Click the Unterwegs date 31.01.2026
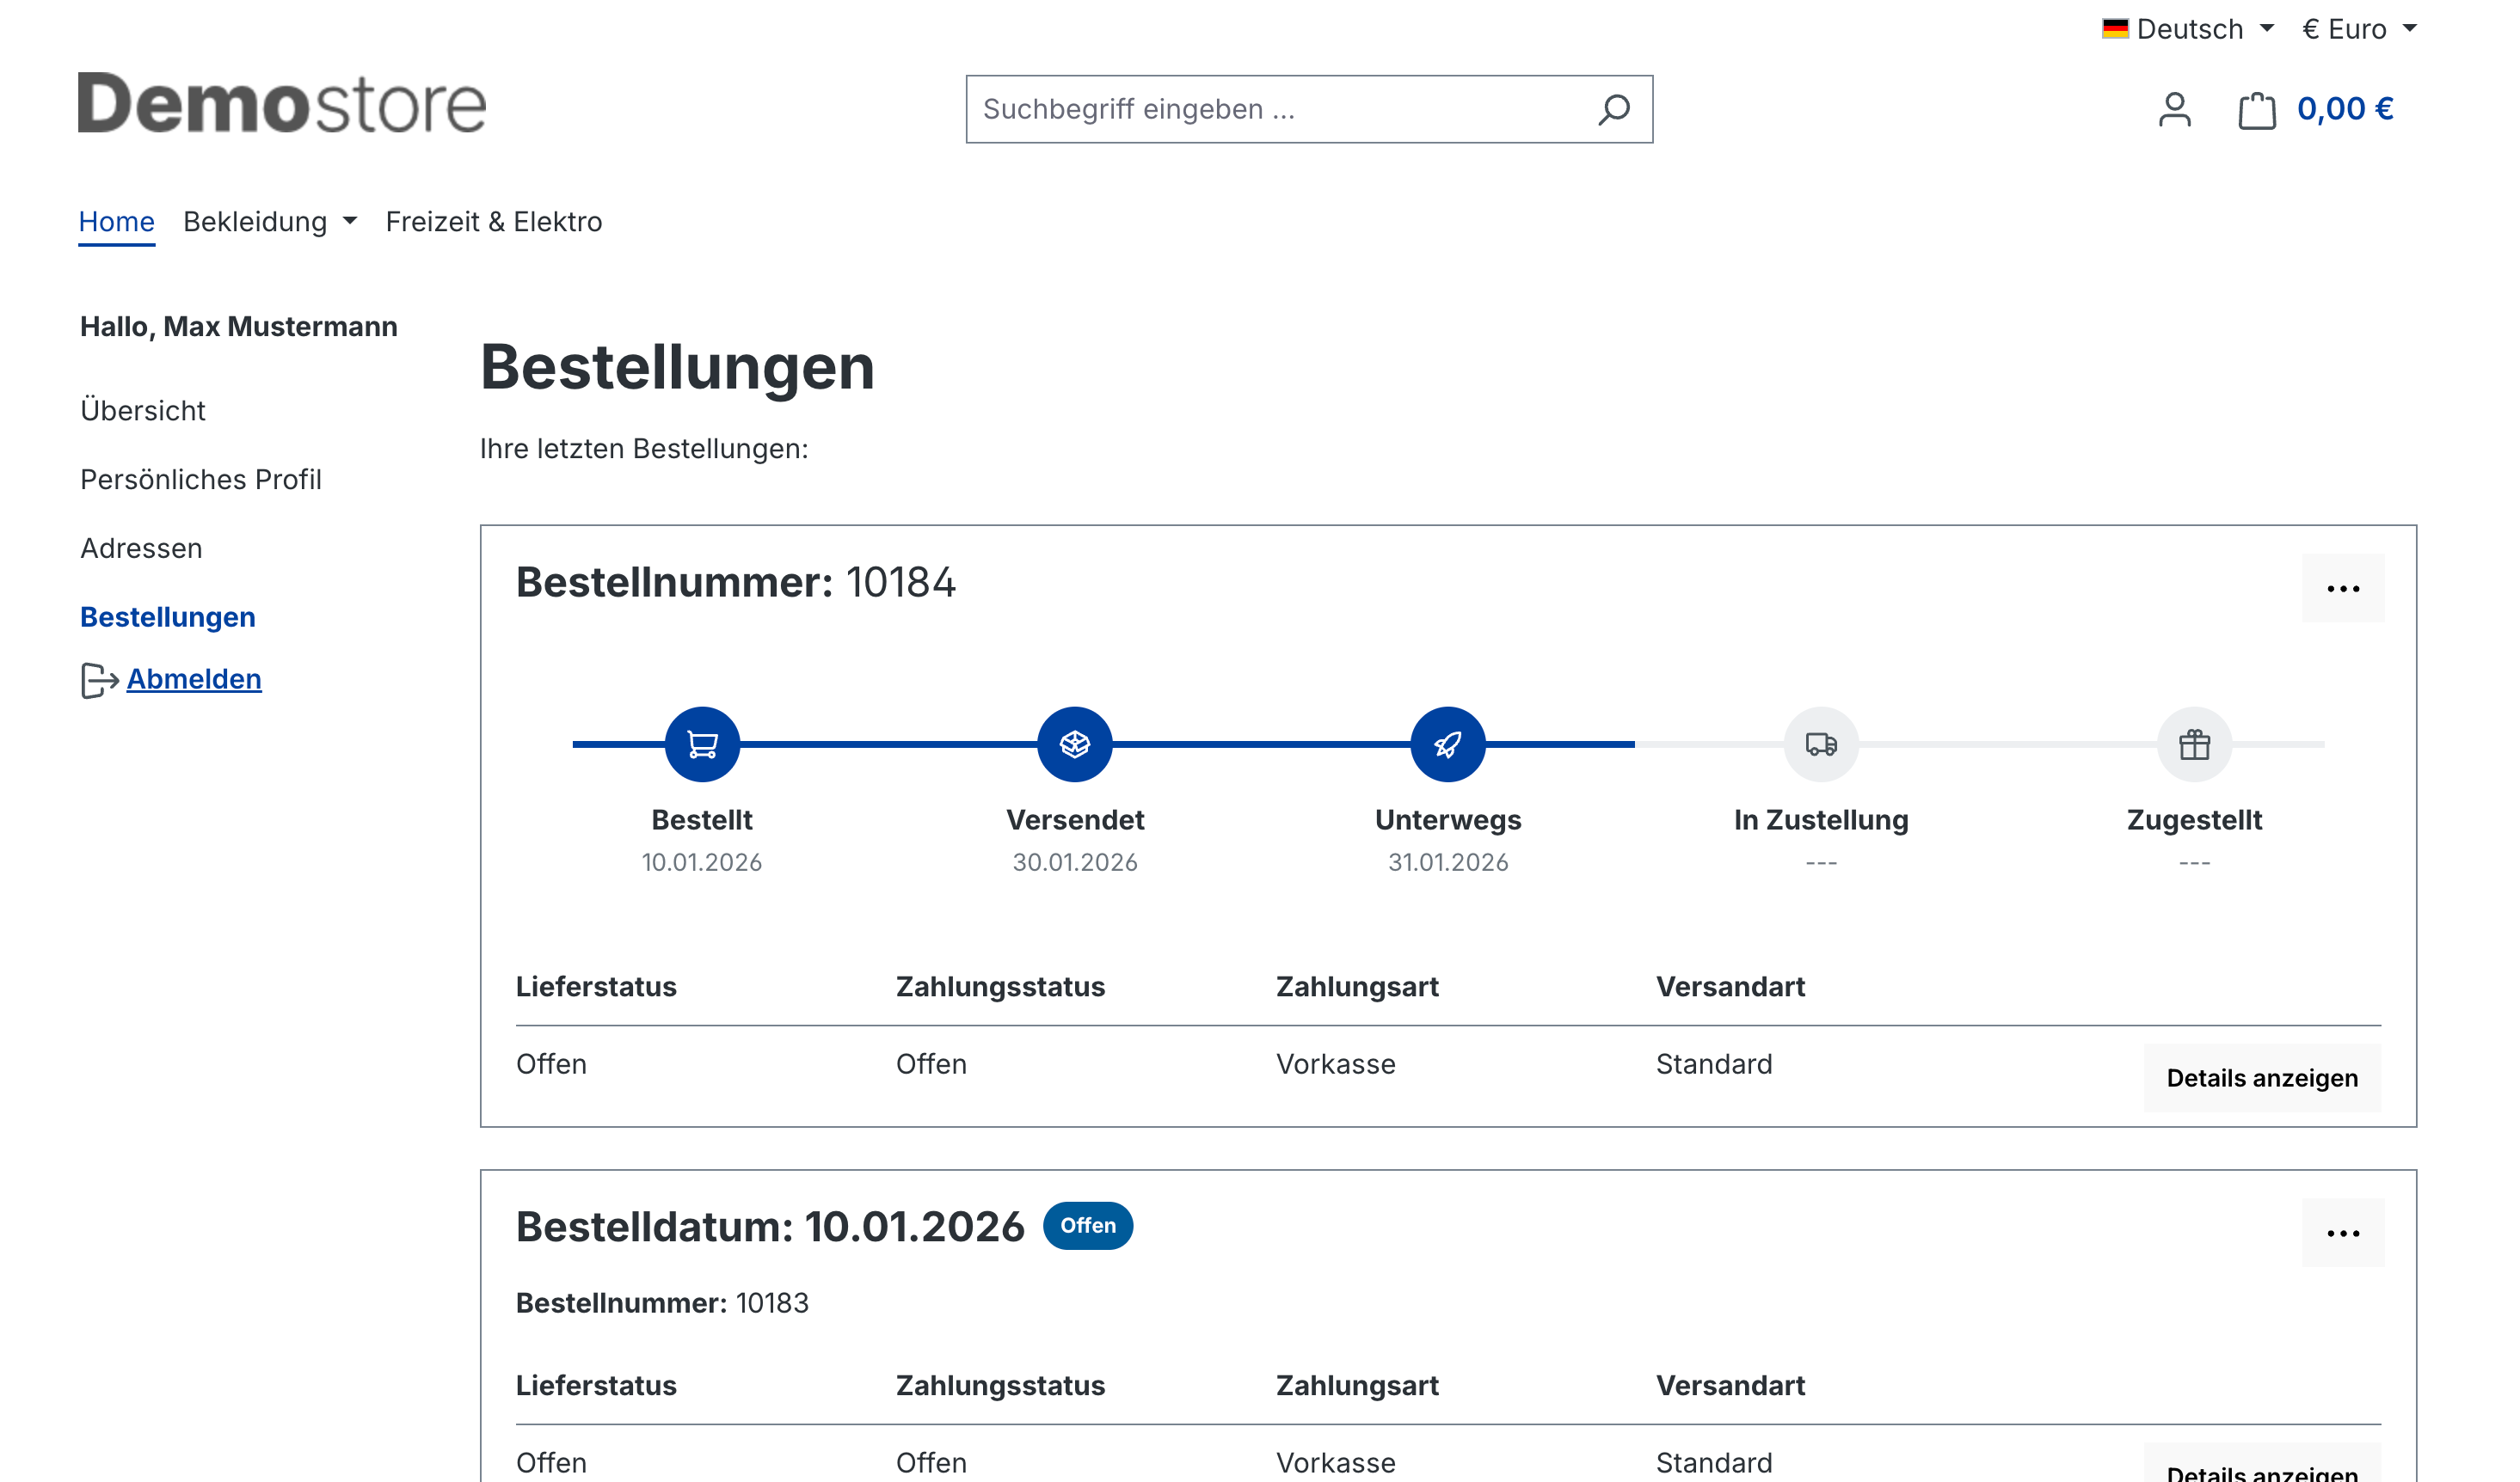2520x1482 pixels. 1448,862
